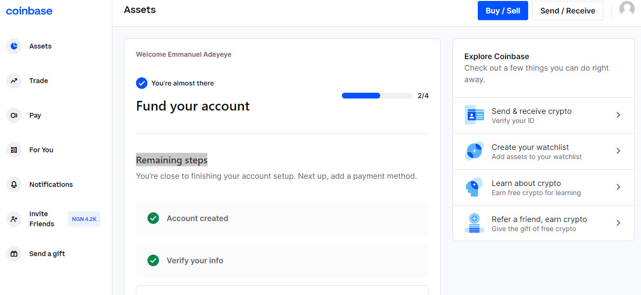This screenshot has height=295, width=641.
Task: Click Welcome Emmanuel Adeyeye text
Action: 183,54
